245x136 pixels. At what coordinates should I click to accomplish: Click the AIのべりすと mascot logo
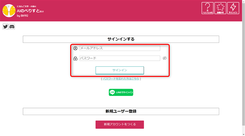tap(9, 10)
